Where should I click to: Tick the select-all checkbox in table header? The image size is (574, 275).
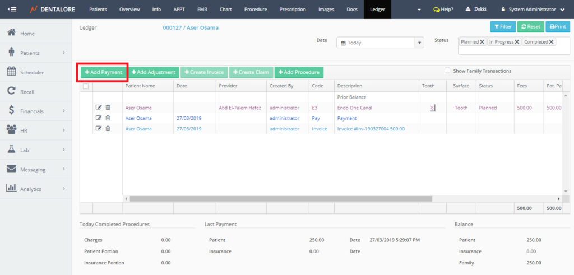point(86,86)
